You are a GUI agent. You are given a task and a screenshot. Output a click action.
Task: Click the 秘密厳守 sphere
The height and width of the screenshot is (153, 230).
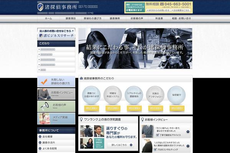pyautogui.click(x=176, y=95)
